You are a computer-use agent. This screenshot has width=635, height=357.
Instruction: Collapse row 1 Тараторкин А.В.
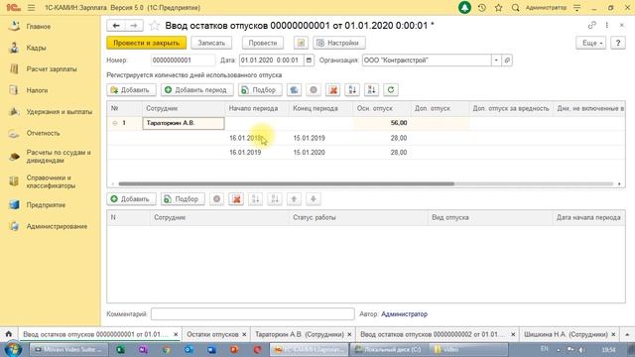[x=115, y=123]
